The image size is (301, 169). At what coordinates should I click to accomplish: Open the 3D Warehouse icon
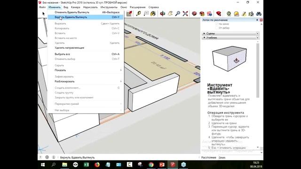[194, 14]
